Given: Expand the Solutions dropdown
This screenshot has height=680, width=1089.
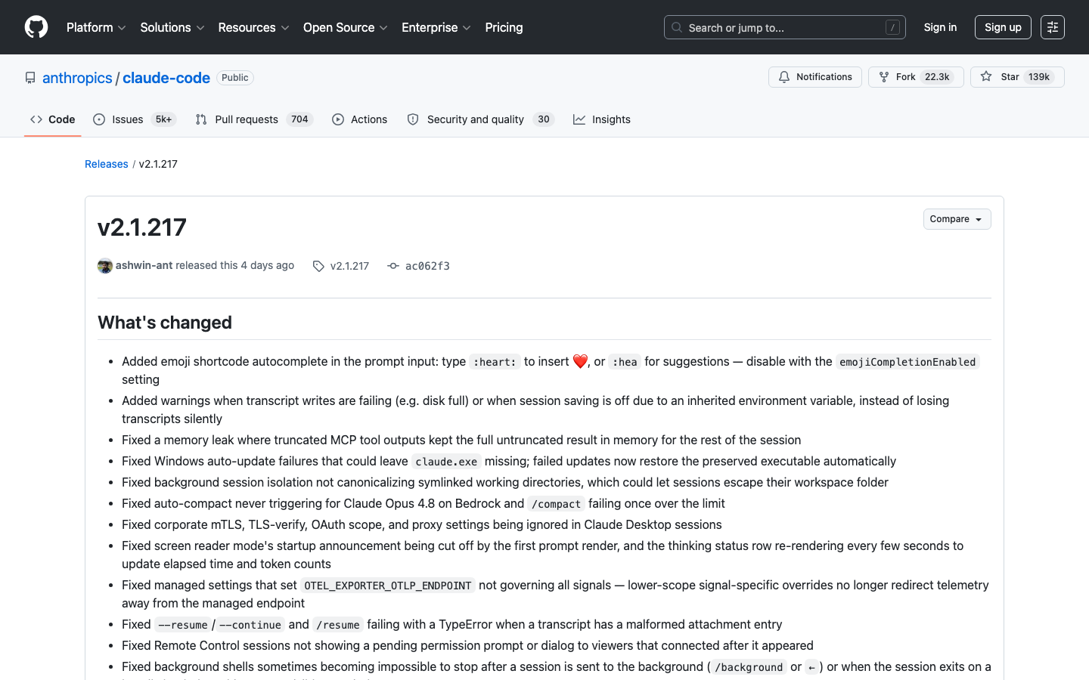Looking at the screenshot, I should coord(172,27).
